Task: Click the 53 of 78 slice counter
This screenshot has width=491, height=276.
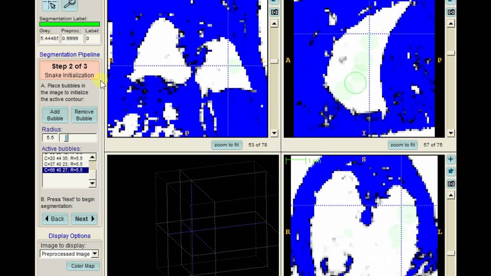Action: (x=258, y=145)
